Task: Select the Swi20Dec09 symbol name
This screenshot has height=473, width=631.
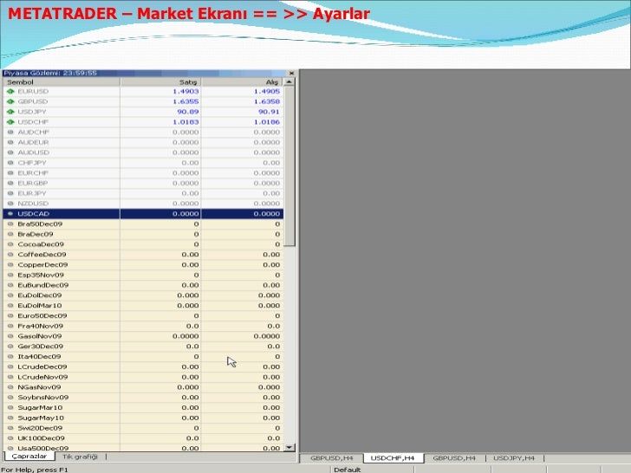Action: [x=40, y=428]
